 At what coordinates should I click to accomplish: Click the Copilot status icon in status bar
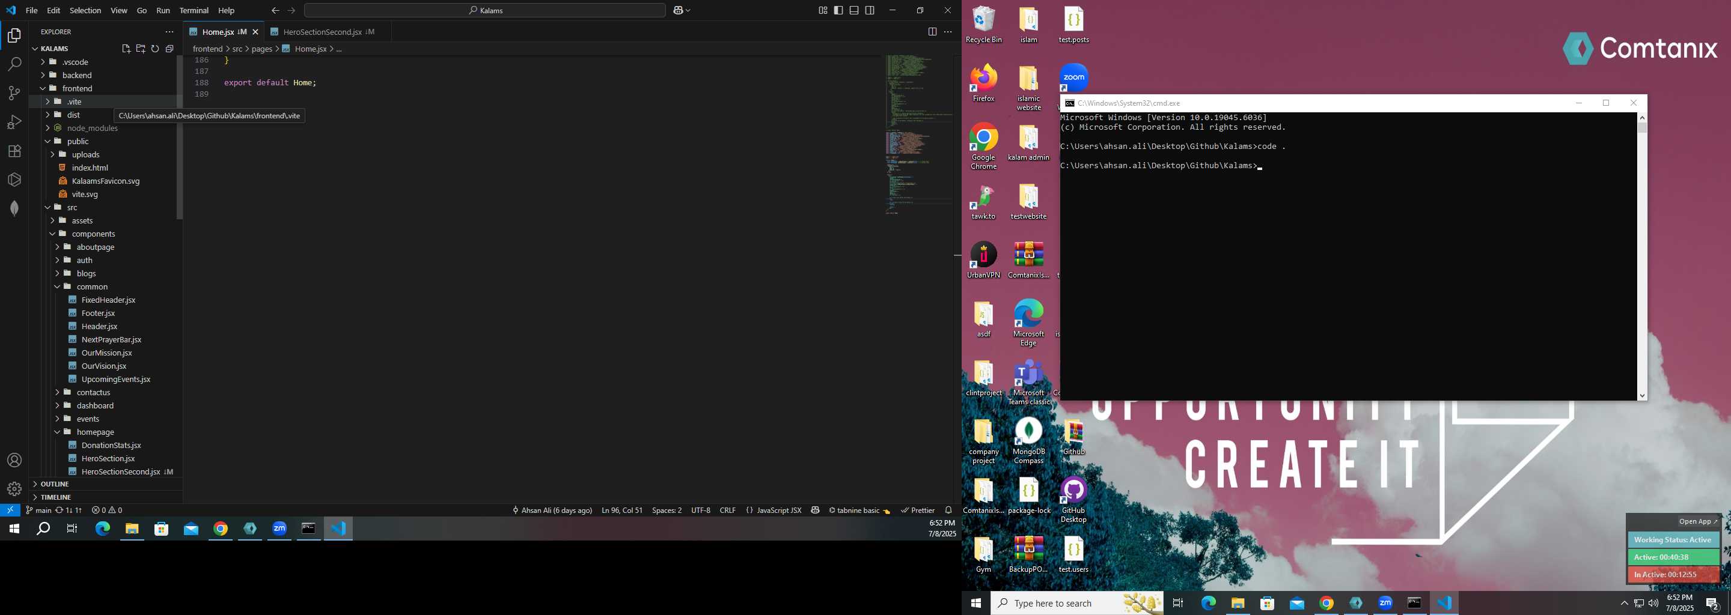[815, 510]
